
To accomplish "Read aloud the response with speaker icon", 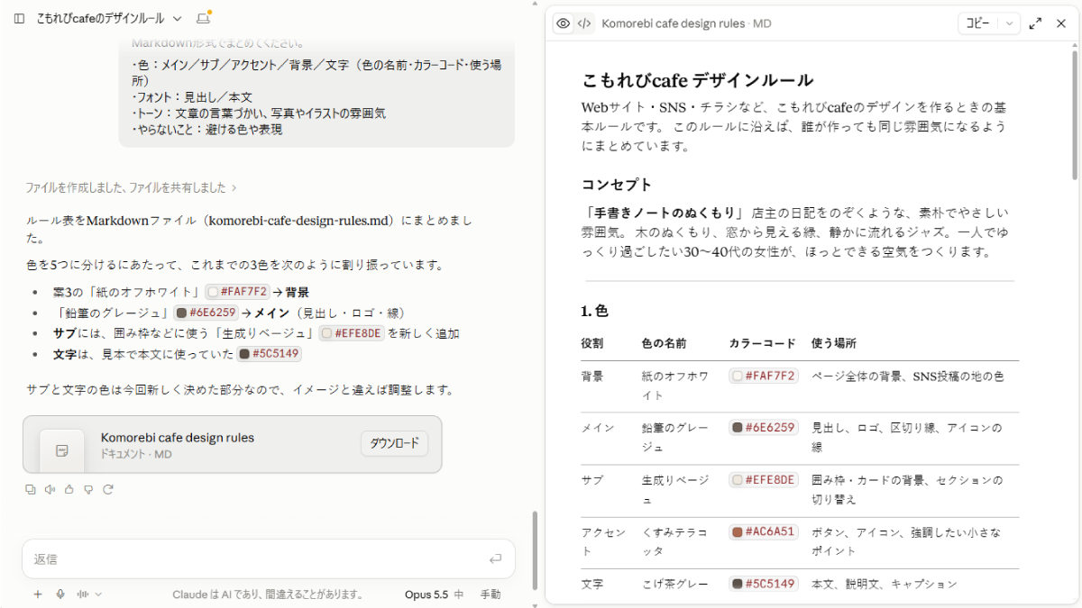I will coord(50,489).
